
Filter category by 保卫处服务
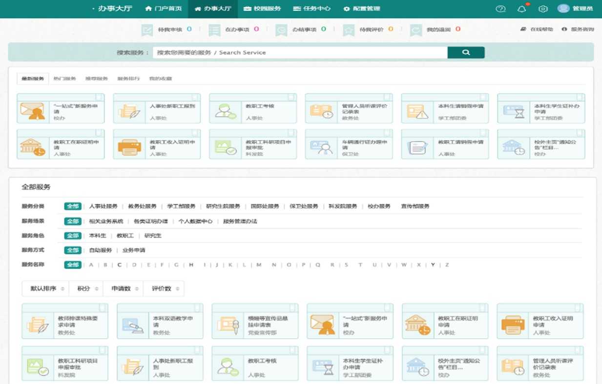304,206
